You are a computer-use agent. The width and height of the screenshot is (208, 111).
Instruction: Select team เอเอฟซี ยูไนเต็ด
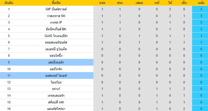(x=56, y=49)
